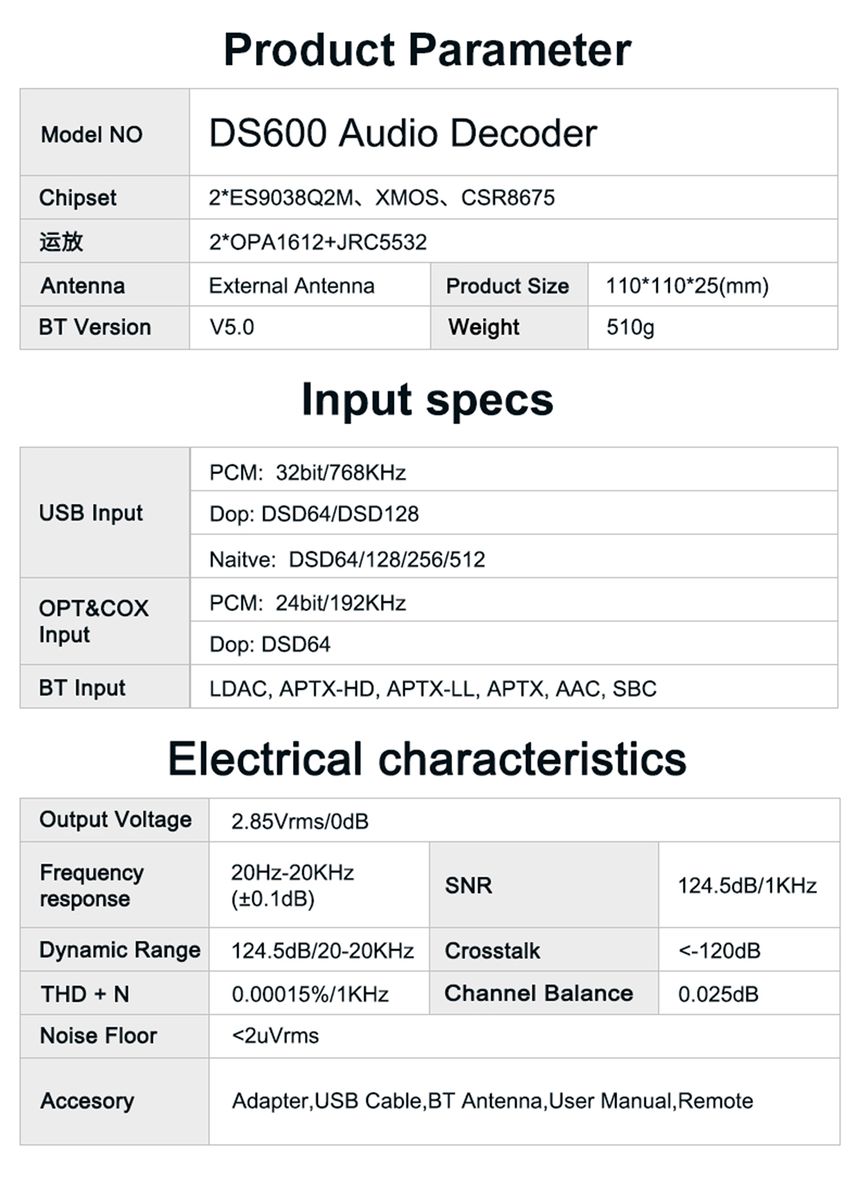858x1177 pixels.
Task: Select the BT Version V5.0 value
Action: (232, 327)
